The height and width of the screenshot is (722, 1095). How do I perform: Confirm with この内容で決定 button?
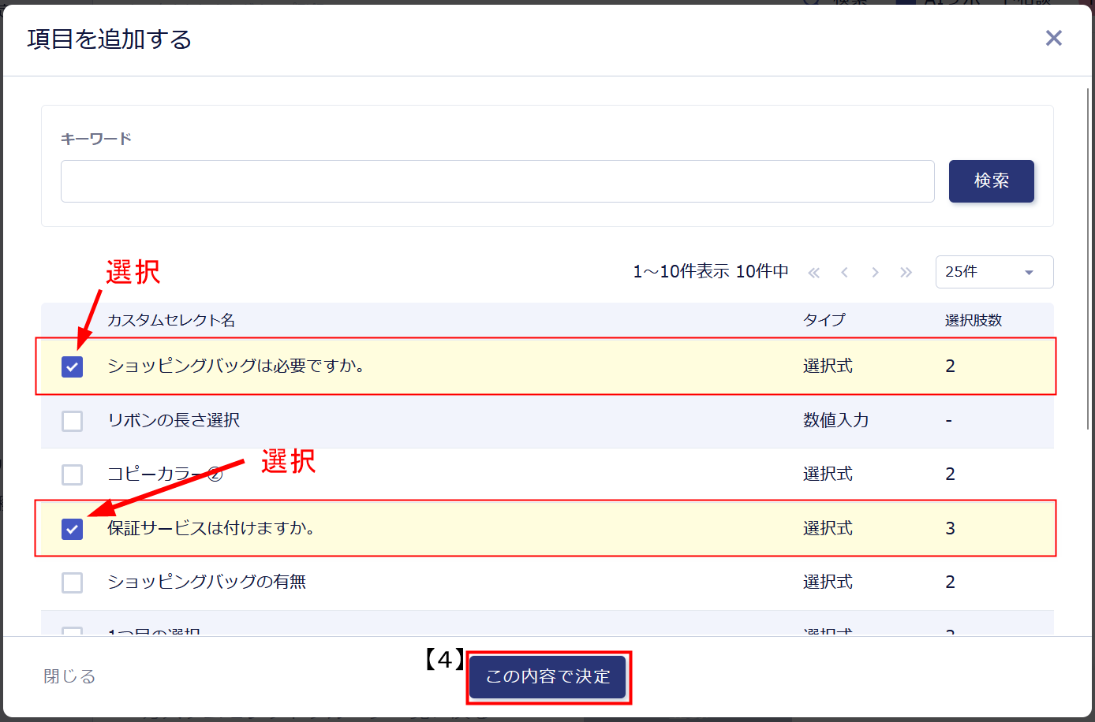tap(547, 676)
